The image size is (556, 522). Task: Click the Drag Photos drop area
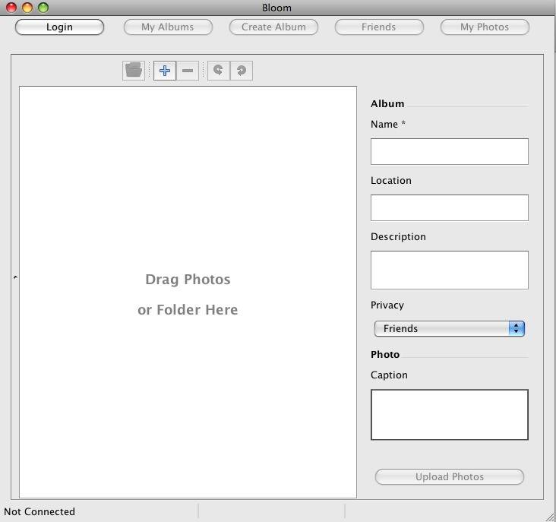point(188,292)
